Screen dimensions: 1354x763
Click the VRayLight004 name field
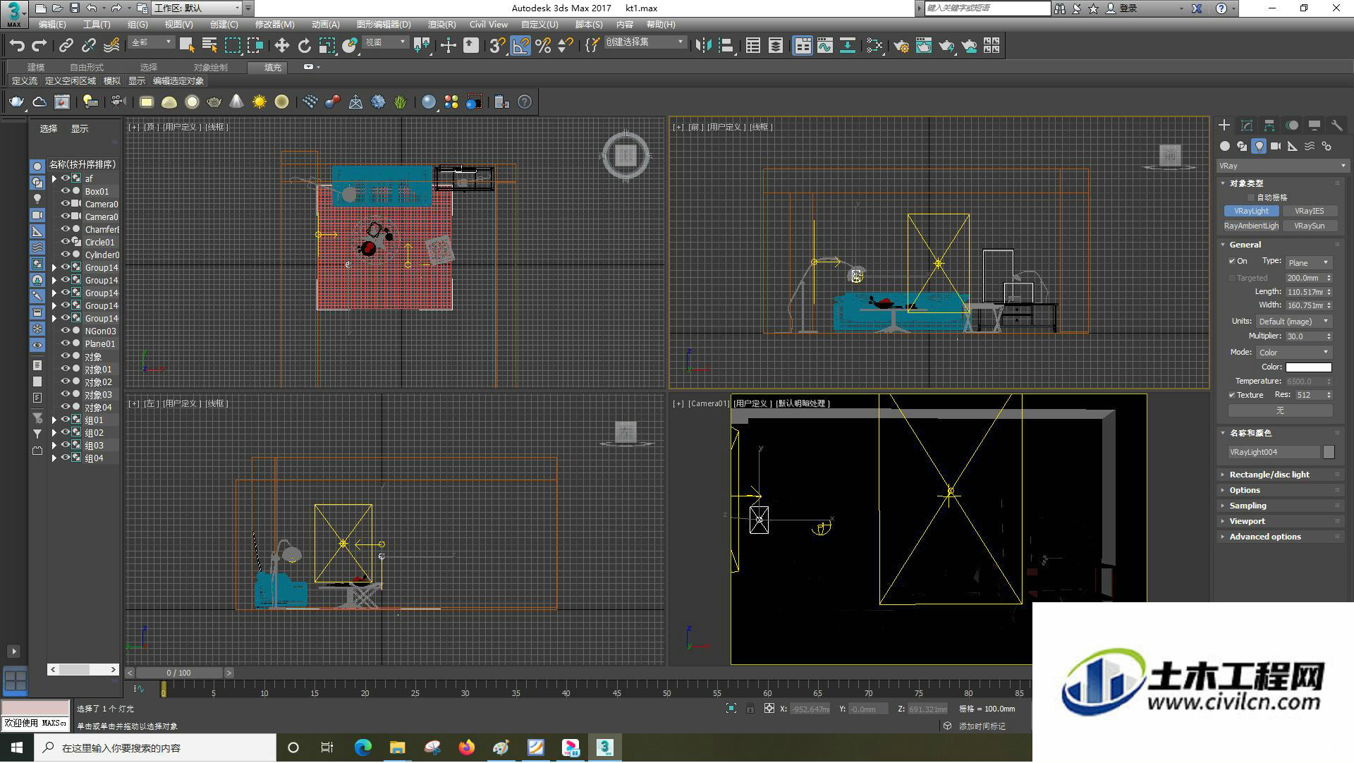1274,452
